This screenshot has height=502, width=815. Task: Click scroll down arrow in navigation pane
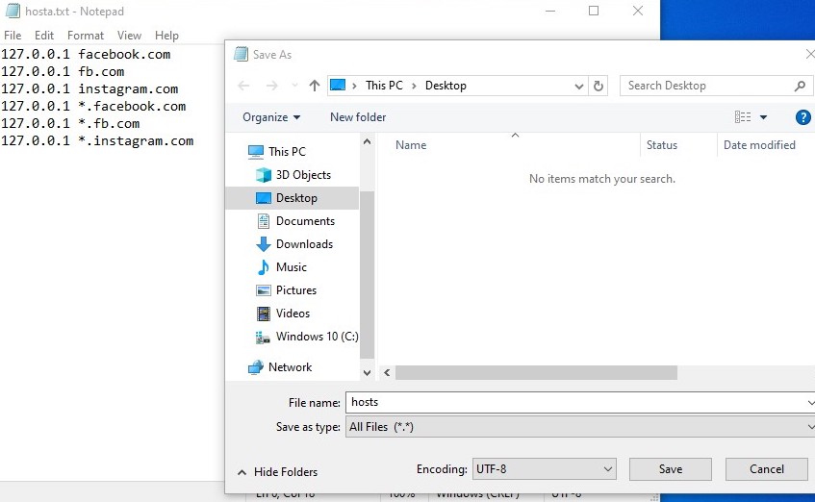pos(367,372)
